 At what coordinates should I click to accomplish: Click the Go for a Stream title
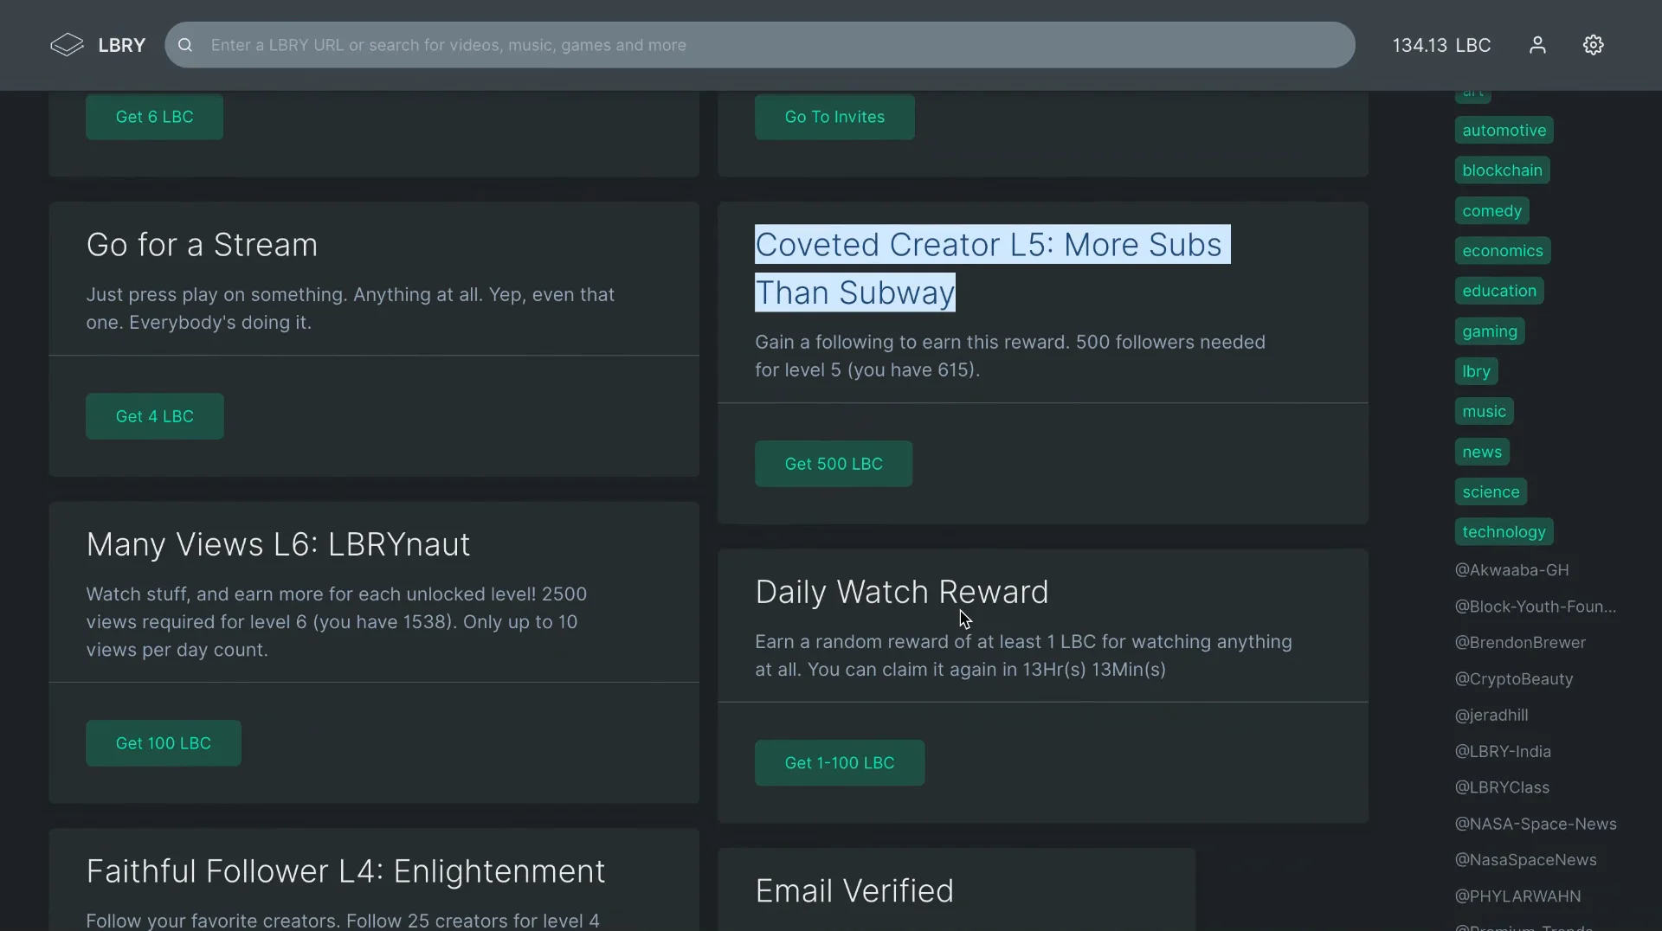(x=202, y=245)
